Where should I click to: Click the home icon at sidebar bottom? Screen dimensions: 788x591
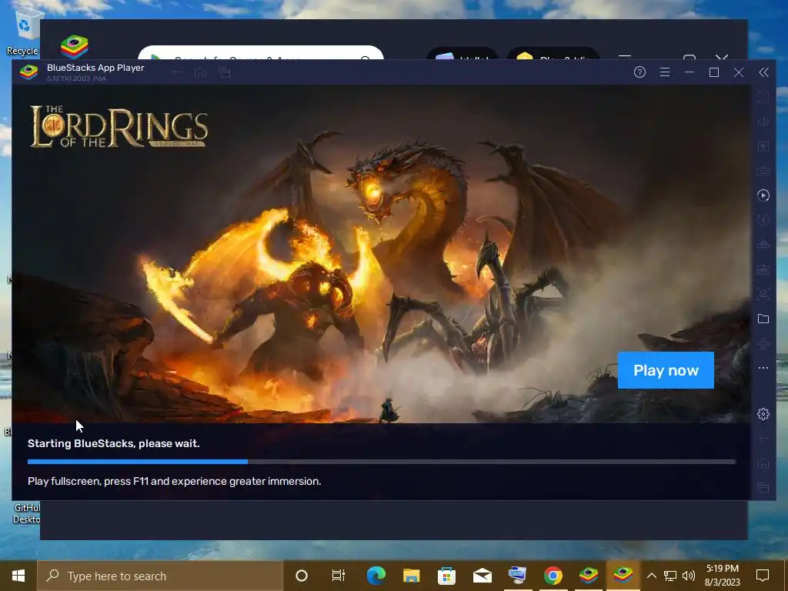pyautogui.click(x=763, y=463)
